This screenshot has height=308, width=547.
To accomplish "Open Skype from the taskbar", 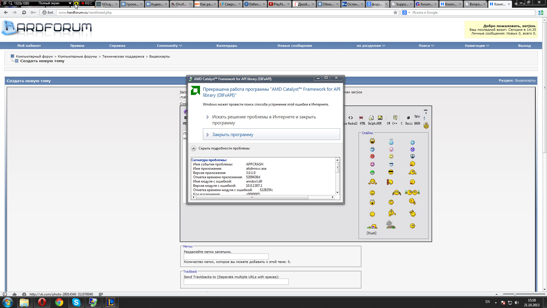I will (x=76, y=302).
